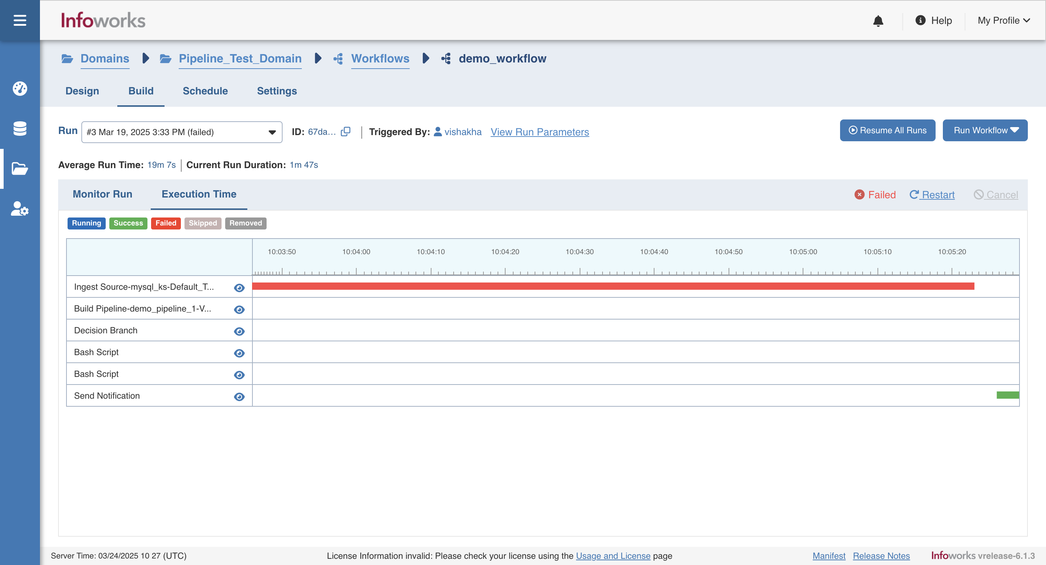
Task: Click the breadcrumb arrow after Domains
Action: click(x=146, y=58)
